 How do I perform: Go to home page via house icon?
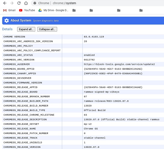click(x=26, y=3)
